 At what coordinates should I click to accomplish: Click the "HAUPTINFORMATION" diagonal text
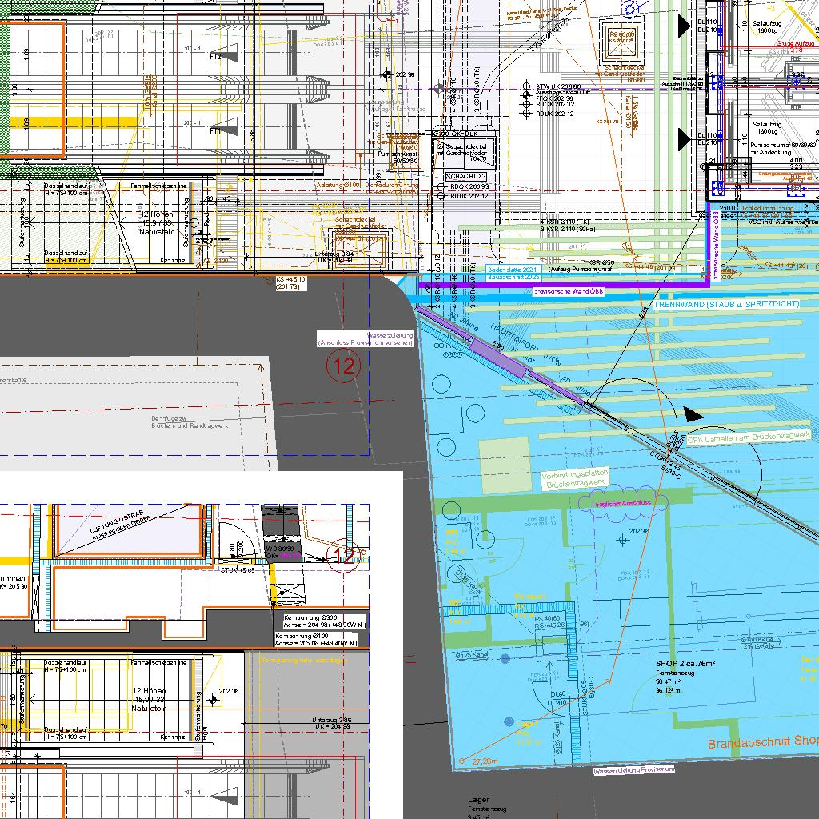click(x=526, y=343)
